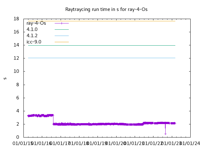Select the 4.1.2 legend label
This screenshot has width=200, height=150.
tap(32, 36)
